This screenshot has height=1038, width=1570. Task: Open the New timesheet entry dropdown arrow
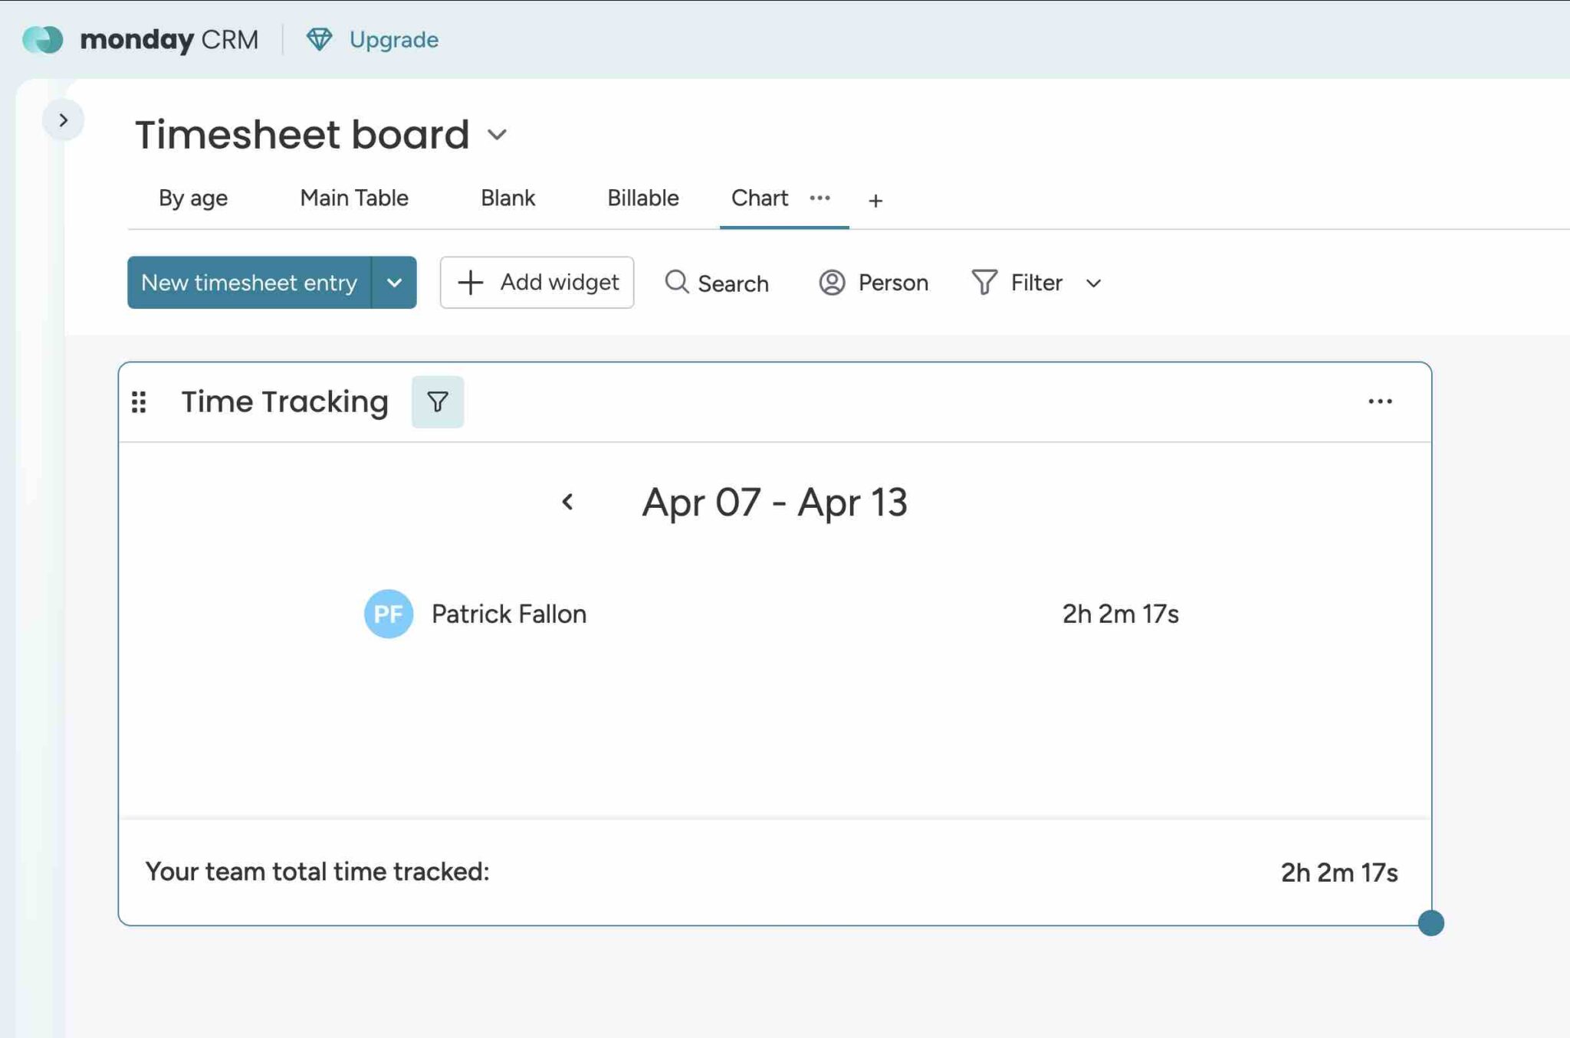[396, 282]
